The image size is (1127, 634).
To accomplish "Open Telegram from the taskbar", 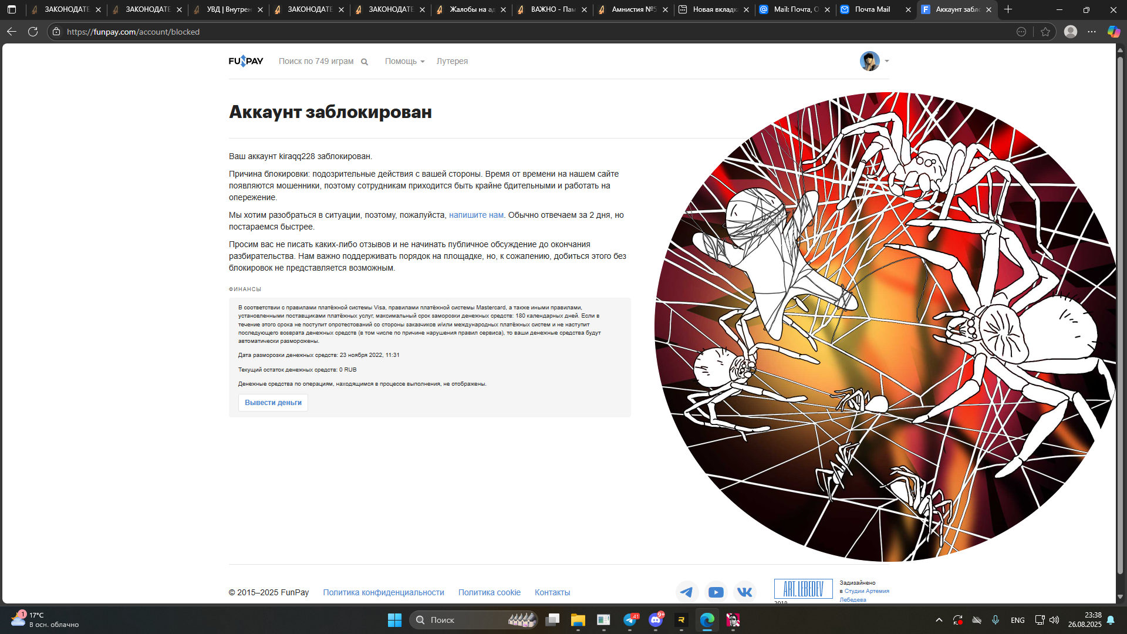I will pyautogui.click(x=630, y=620).
